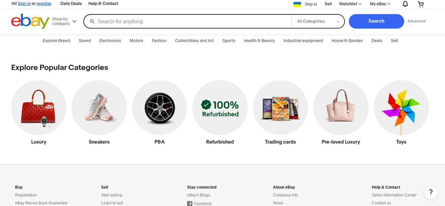This screenshot has width=445, height=206.
Task: Open the P&A wheel category image
Action: [x=159, y=108]
